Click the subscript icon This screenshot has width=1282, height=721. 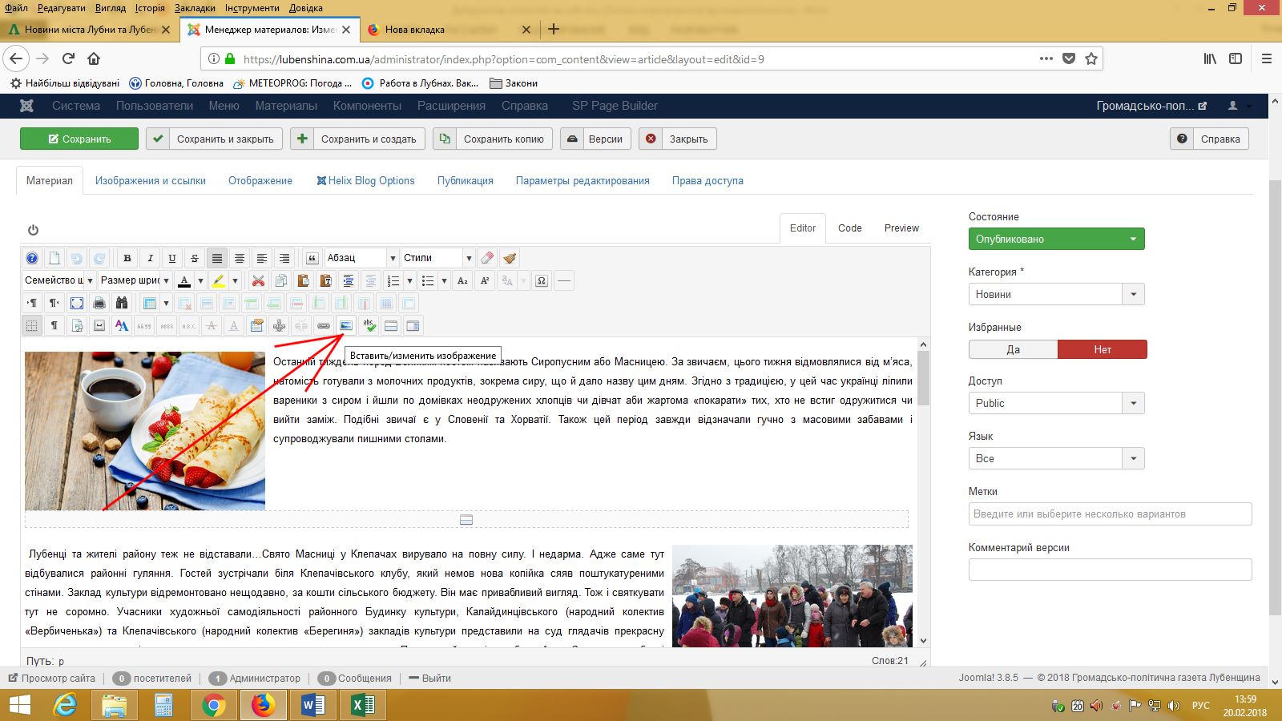[462, 280]
